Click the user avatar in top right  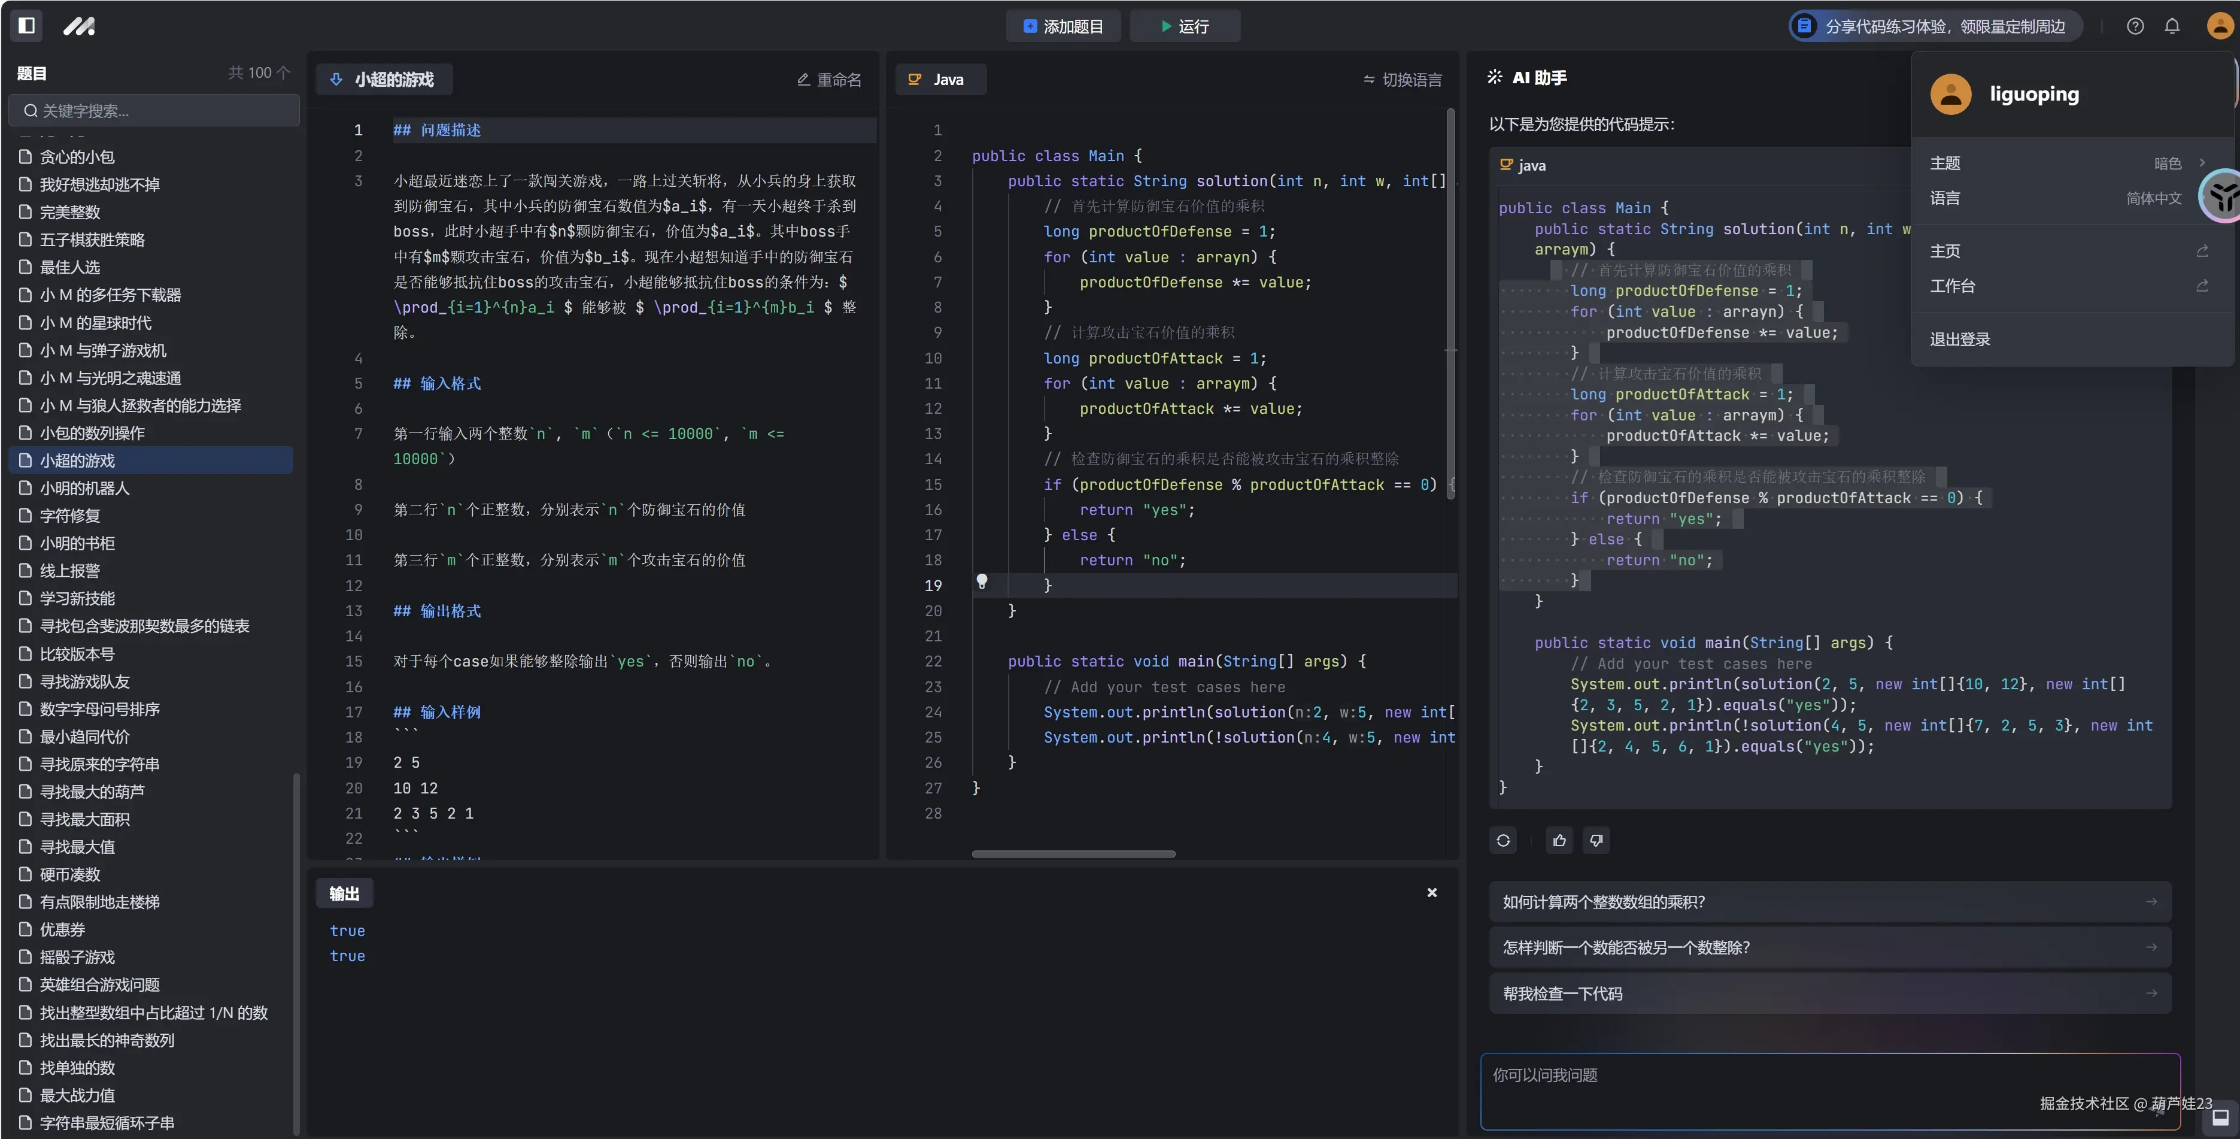point(2220,26)
